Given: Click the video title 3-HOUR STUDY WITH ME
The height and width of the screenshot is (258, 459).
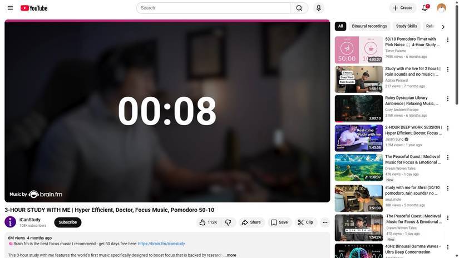Looking at the screenshot, I should (109, 210).
